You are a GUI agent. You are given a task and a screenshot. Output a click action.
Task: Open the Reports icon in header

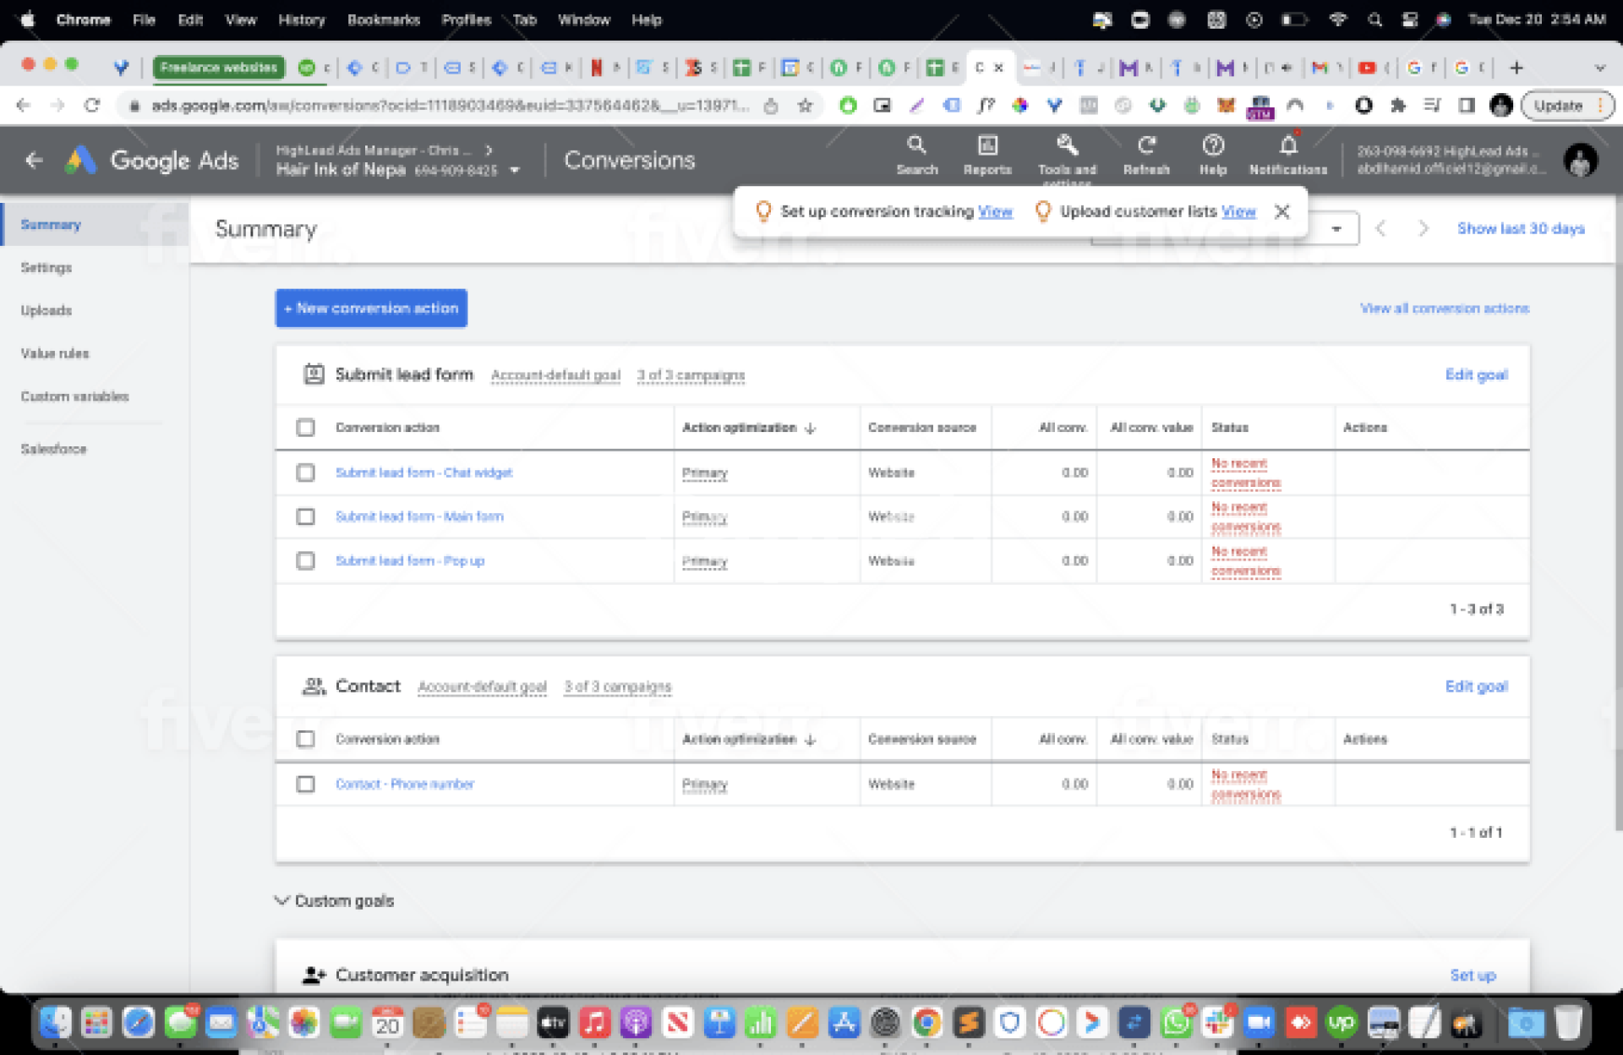[x=986, y=145]
